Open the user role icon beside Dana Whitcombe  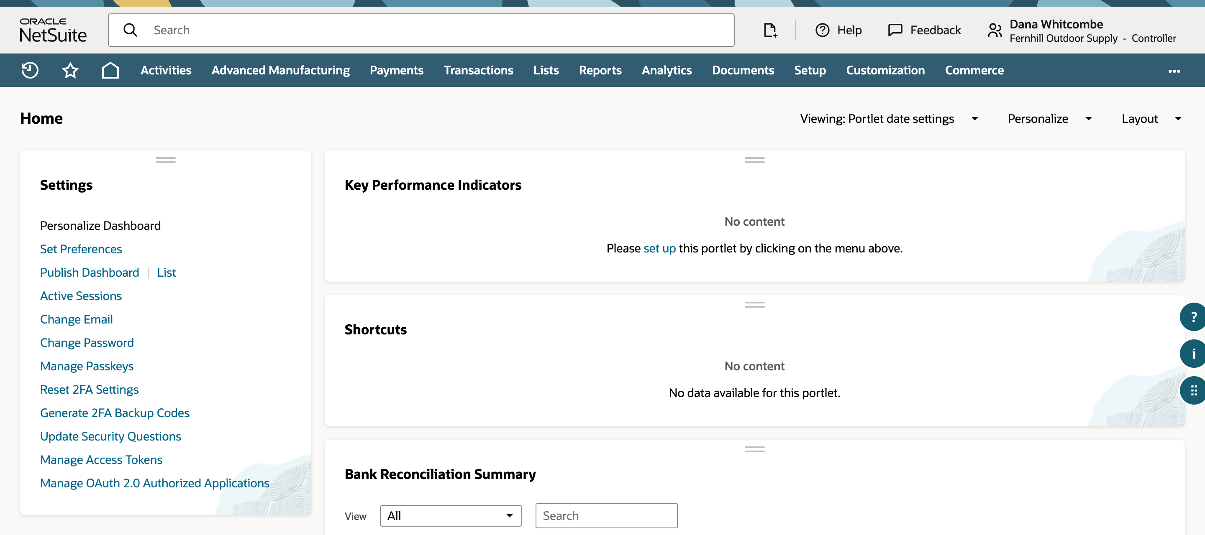click(x=995, y=31)
